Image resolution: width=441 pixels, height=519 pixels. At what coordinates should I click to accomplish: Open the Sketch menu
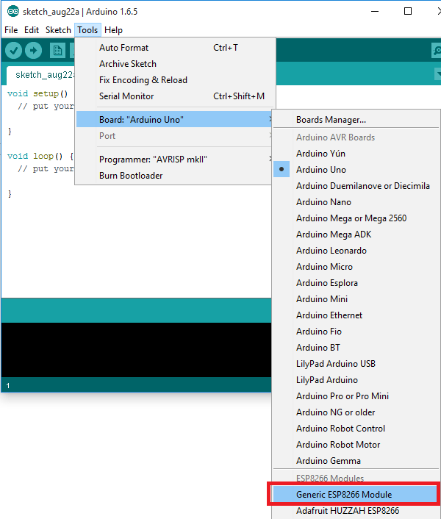(x=58, y=30)
